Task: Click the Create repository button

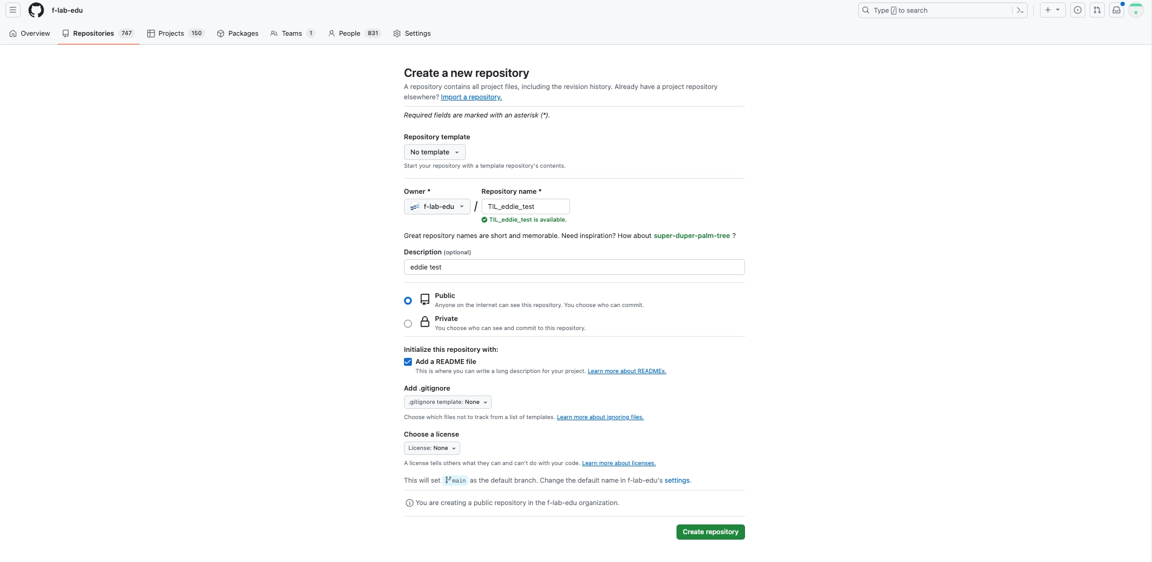Action: click(710, 532)
